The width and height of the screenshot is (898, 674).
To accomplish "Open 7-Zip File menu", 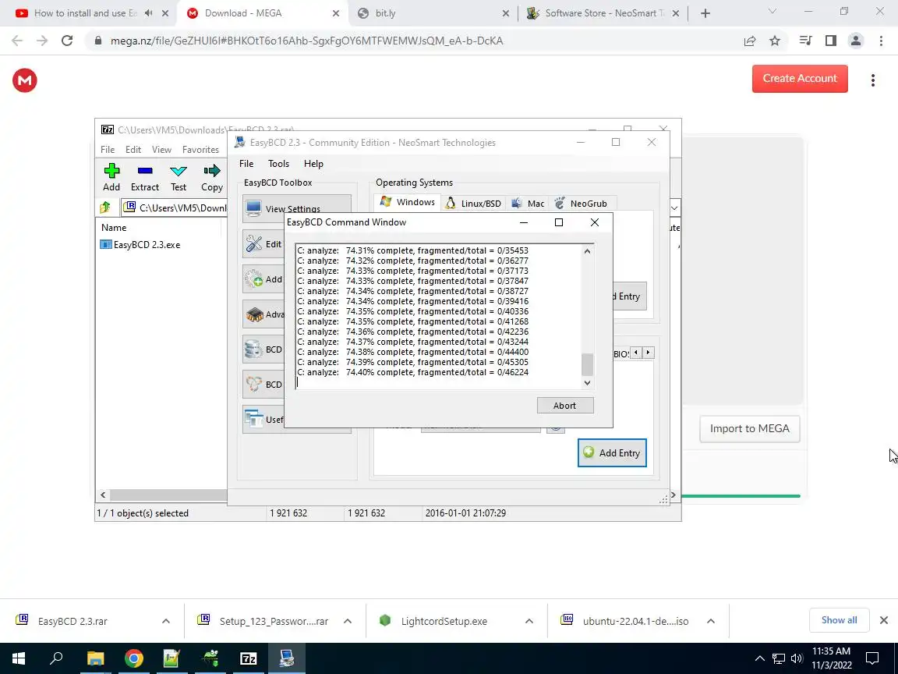I will [x=108, y=149].
